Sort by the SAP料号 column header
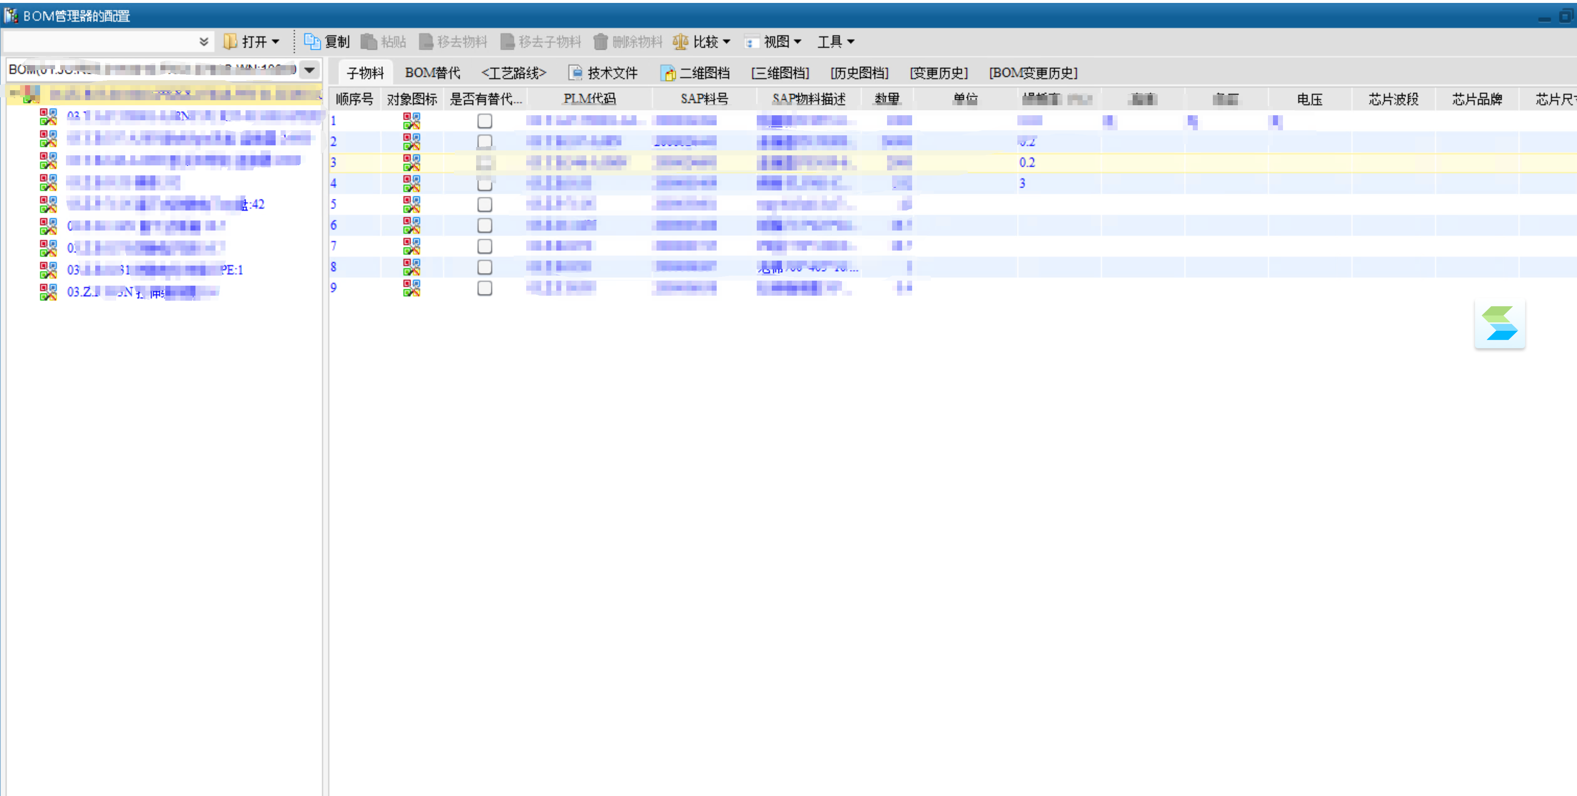The height and width of the screenshot is (796, 1577). click(x=704, y=99)
